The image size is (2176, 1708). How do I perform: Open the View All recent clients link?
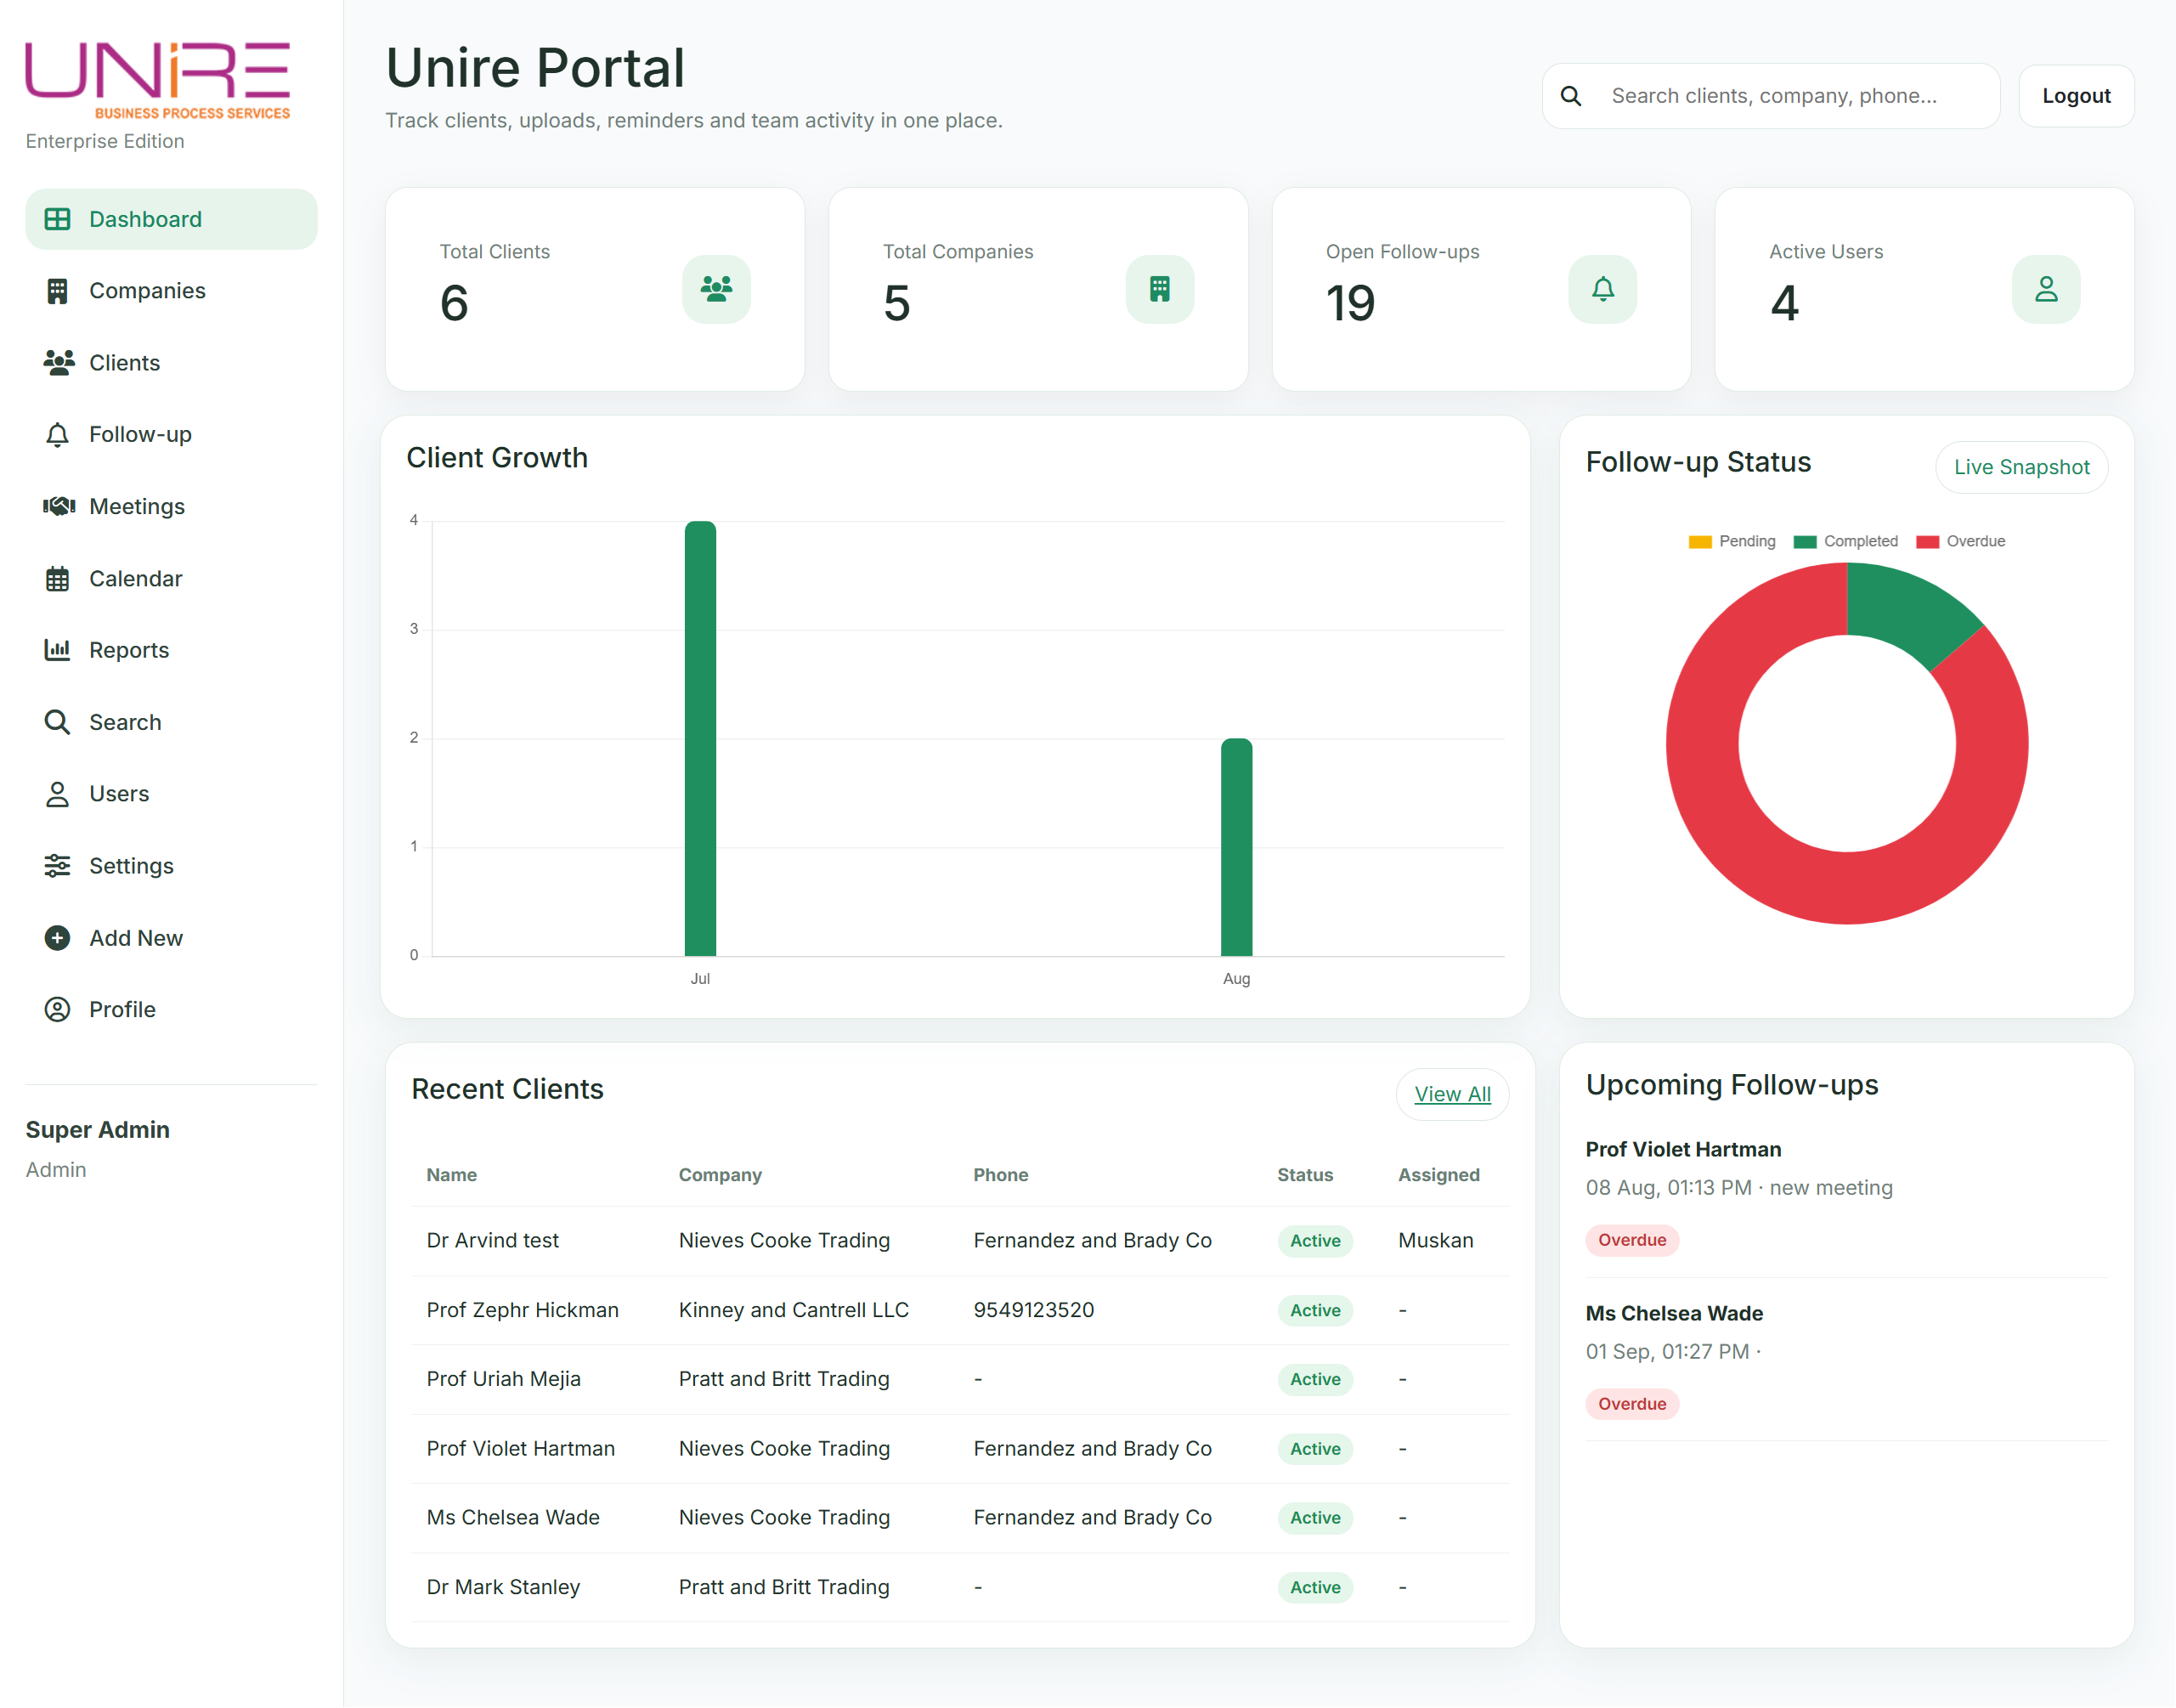tap(1452, 1094)
